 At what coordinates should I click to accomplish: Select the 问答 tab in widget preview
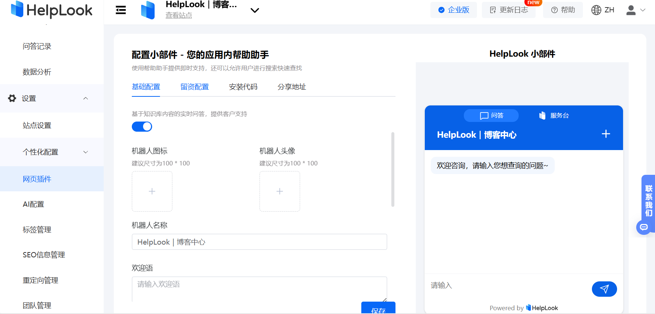pyautogui.click(x=491, y=116)
